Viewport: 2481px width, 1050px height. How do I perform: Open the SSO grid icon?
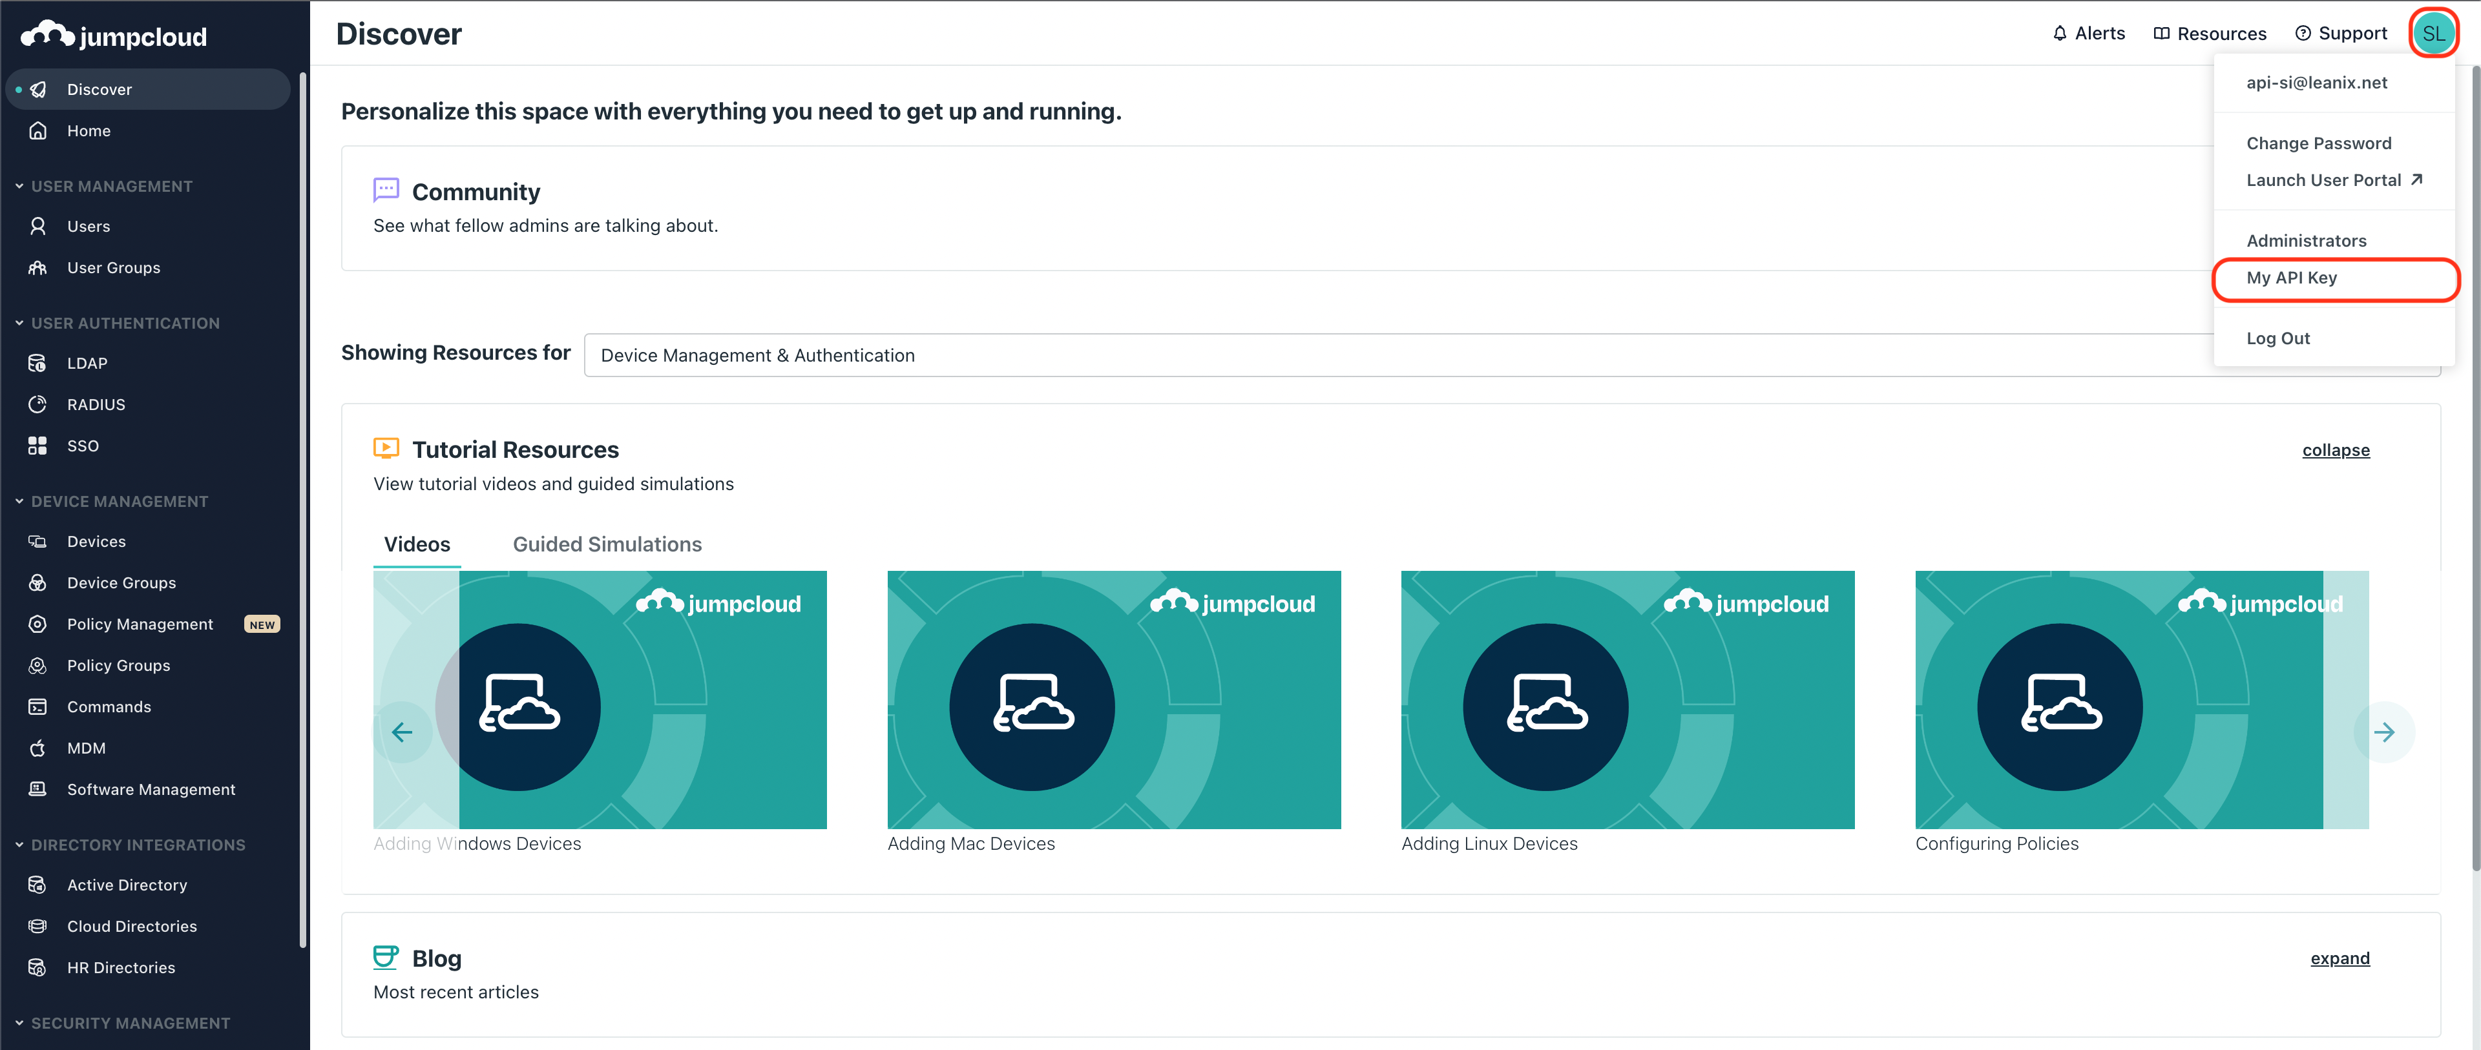tap(37, 446)
